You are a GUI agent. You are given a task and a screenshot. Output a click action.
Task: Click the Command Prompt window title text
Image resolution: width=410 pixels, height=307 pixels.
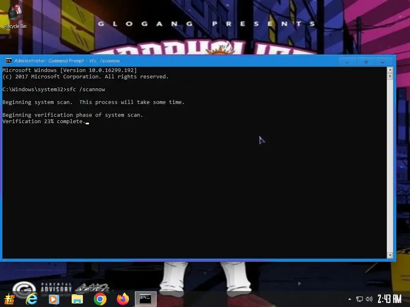click(x=67, y=61)
